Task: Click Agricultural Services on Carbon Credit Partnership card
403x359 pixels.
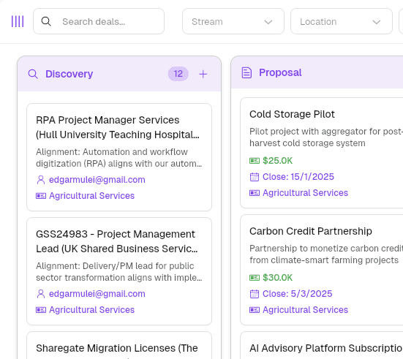Action: point(305,310)
